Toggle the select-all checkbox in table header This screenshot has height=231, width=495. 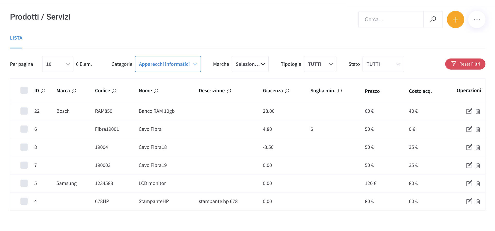[x=24, y=90]
